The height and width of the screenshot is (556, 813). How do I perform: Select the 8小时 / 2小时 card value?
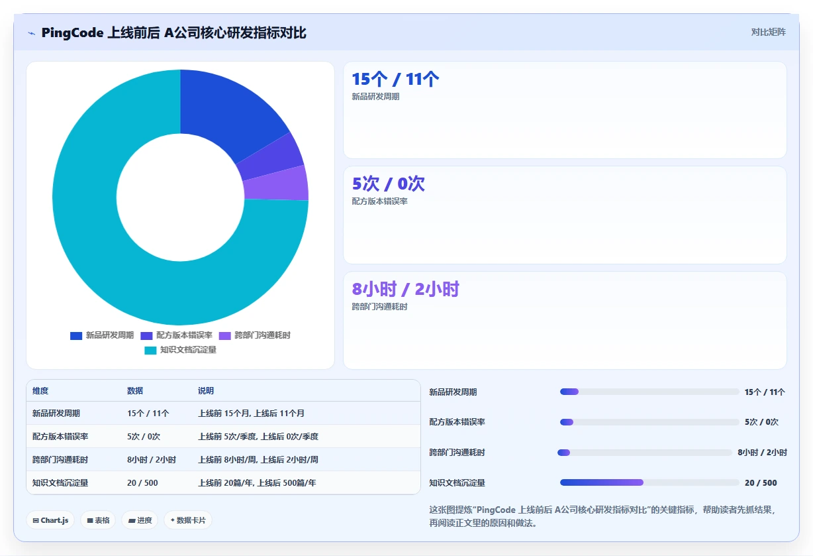(405, 290)
